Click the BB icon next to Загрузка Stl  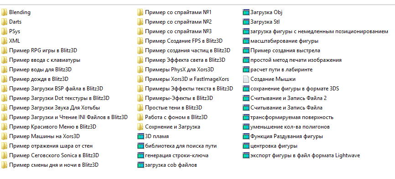click(x=246, y=22)
